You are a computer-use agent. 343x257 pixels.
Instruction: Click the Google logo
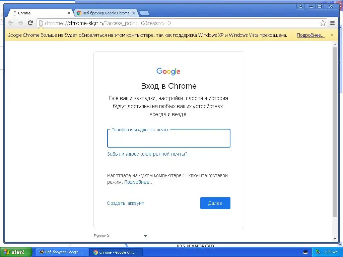click(x=168, y=71)
